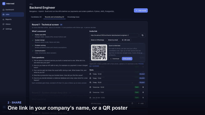Screen dimensions: 205x115
Task: Click the slot date-time input field
Action: click(112, 104)
